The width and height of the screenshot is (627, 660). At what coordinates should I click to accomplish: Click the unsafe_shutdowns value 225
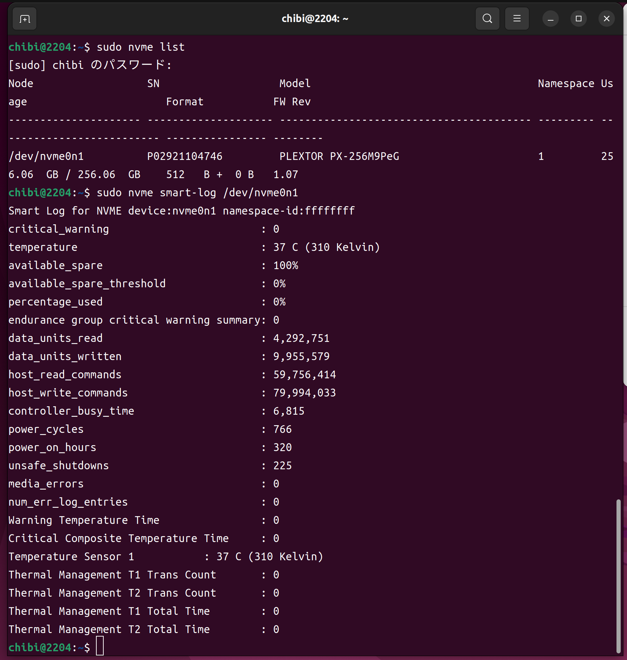coord(282,466)
